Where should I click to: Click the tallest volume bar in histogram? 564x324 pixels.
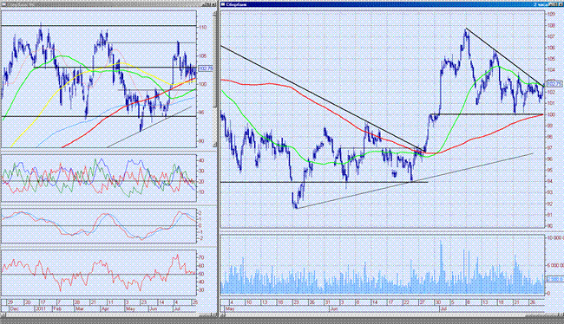pyautogui.click(x=441, y=268)
